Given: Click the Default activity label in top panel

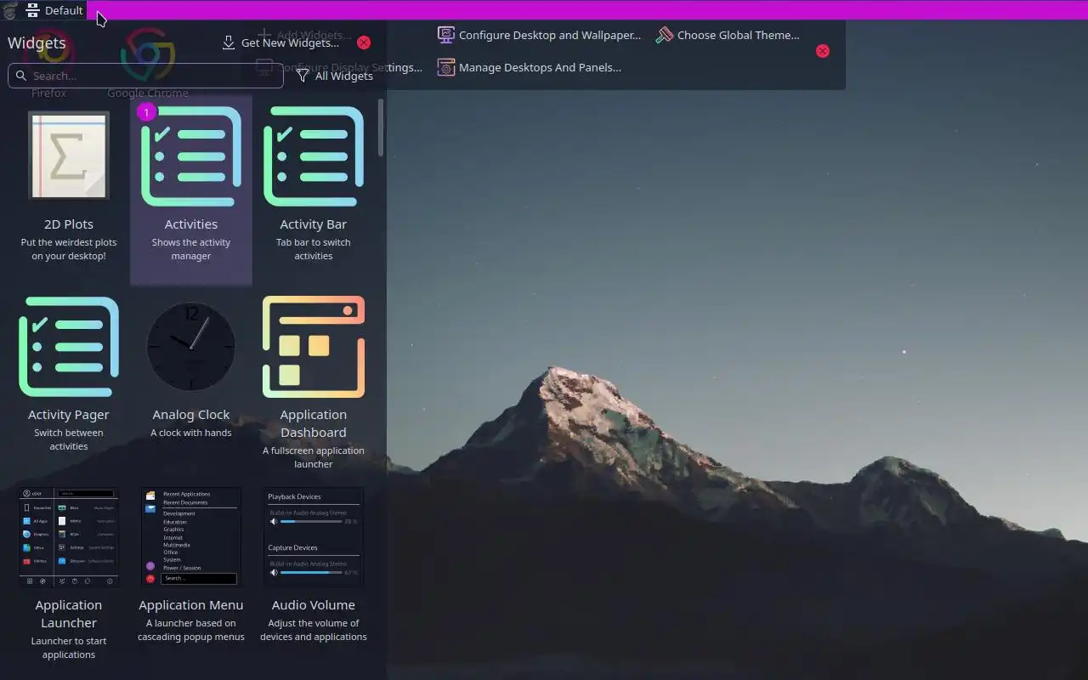Looking at the screenshot, I should pos(64,10).
